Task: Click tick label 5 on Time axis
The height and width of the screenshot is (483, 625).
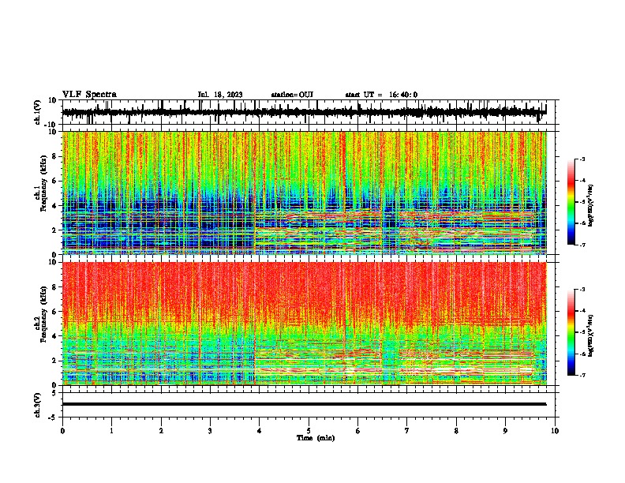Action: 309,431
